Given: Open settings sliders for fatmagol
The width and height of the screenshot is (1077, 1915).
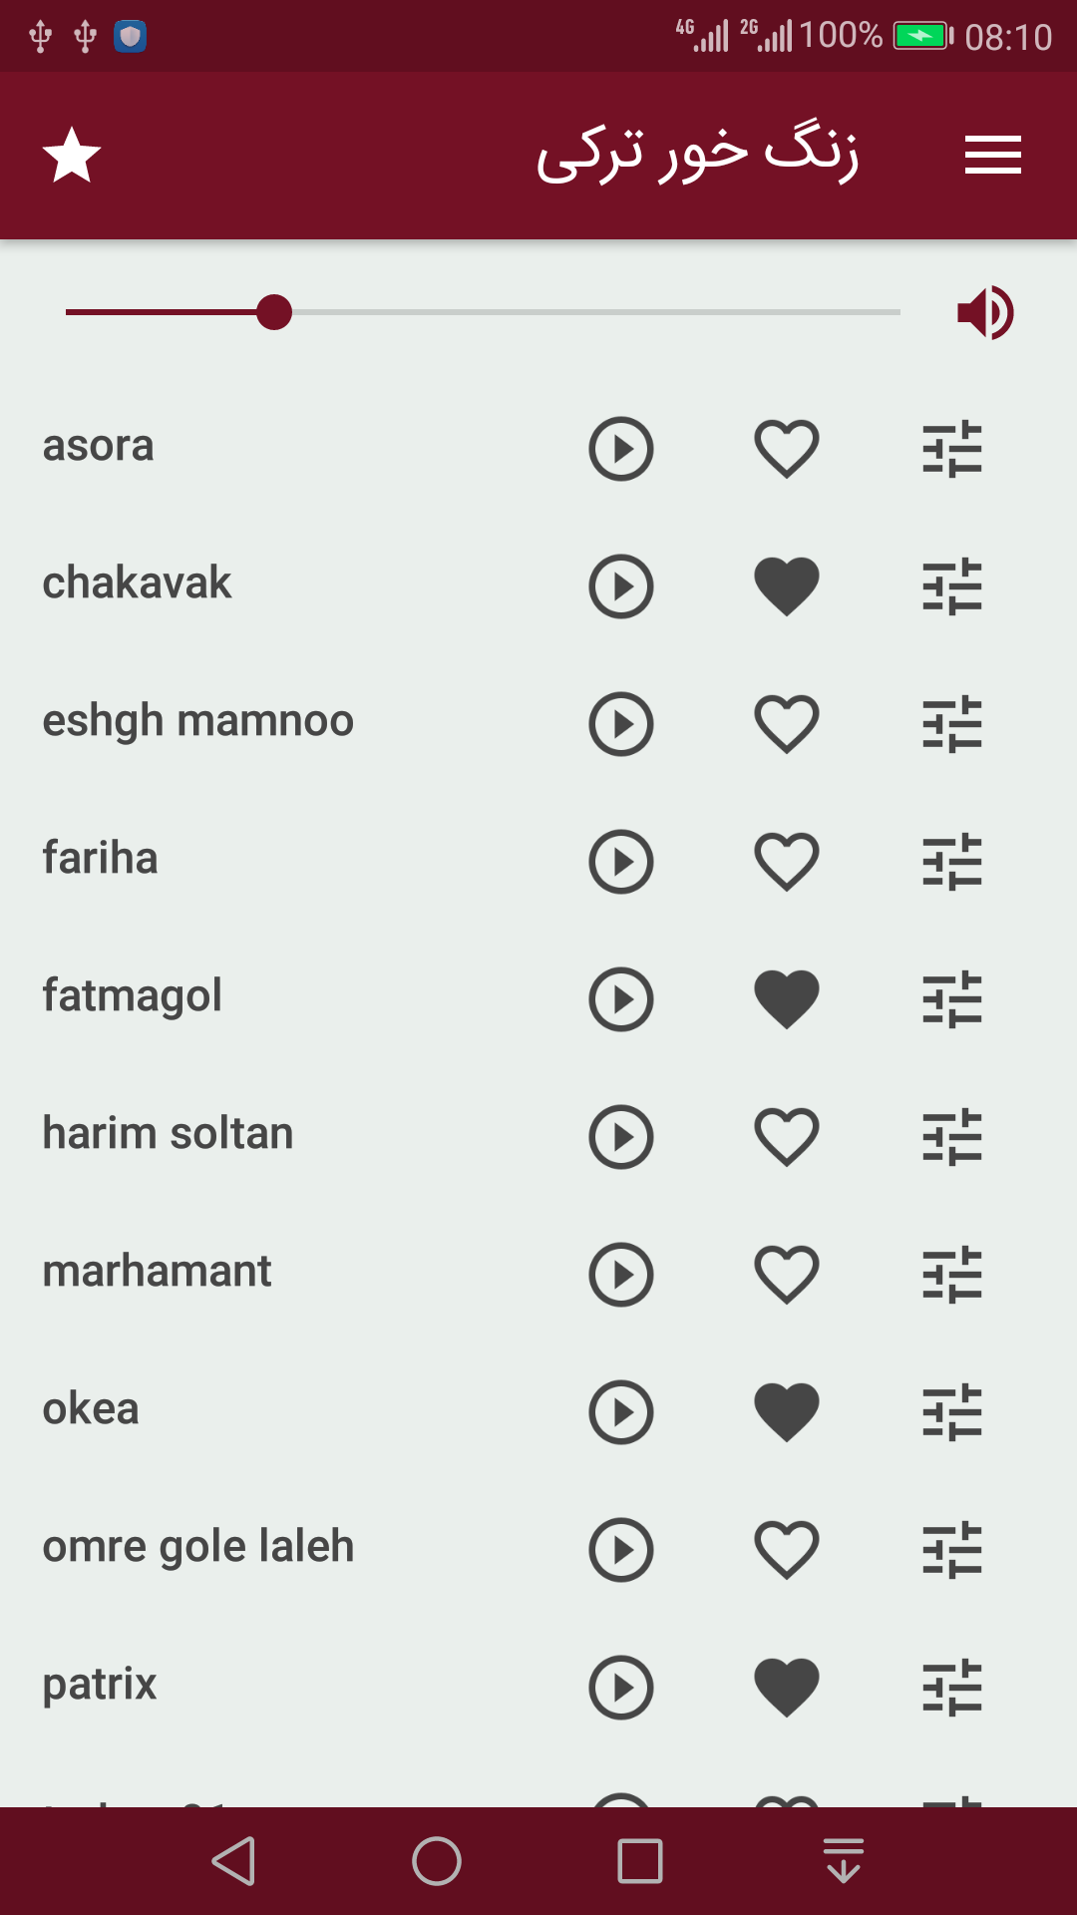Looking at the screenshot, I should 952,999.
